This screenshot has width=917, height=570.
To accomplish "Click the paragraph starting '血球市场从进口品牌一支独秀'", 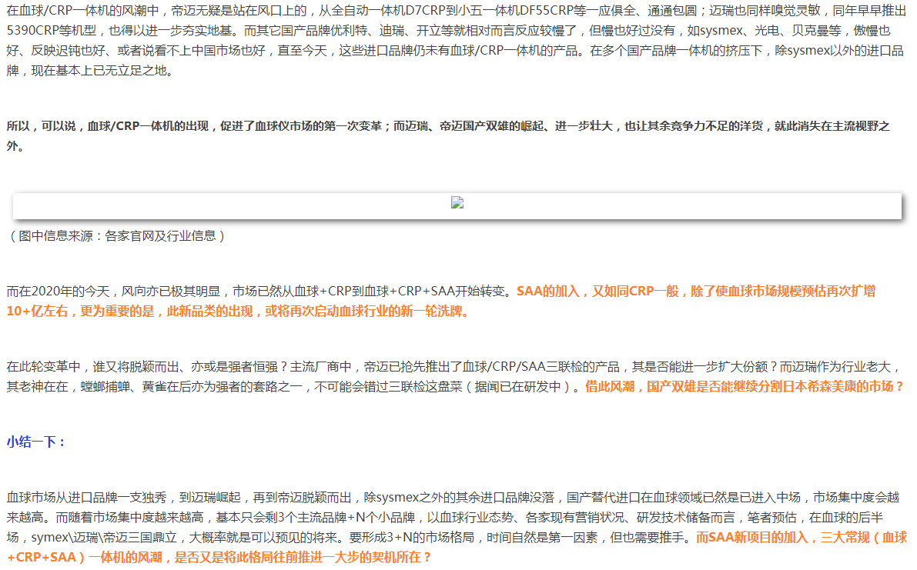I will point(456,528).
